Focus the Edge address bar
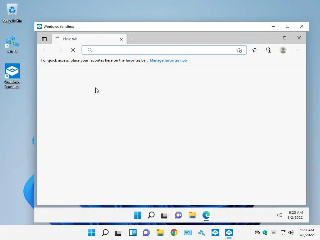320x240 pixels. 164,50
